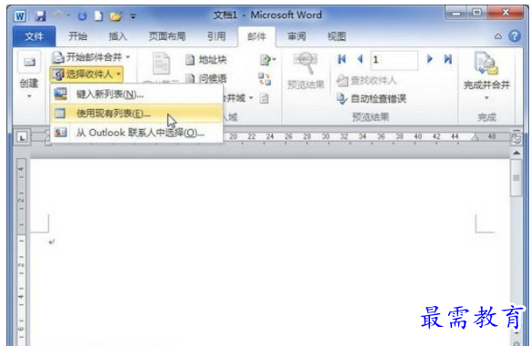Open the 视图 tab
This screenshot has height=346, width=531.
(x=336, y=36)
